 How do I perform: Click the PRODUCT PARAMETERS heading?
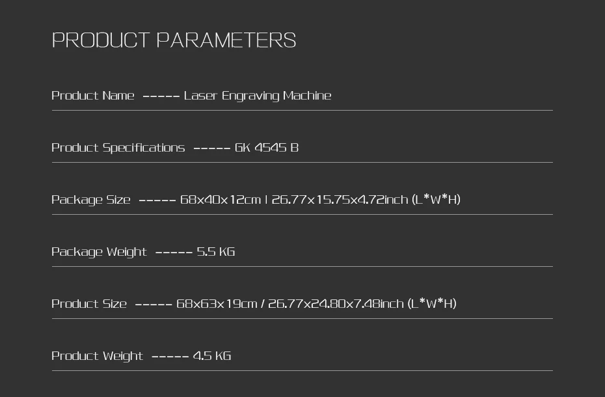(174, 40)
